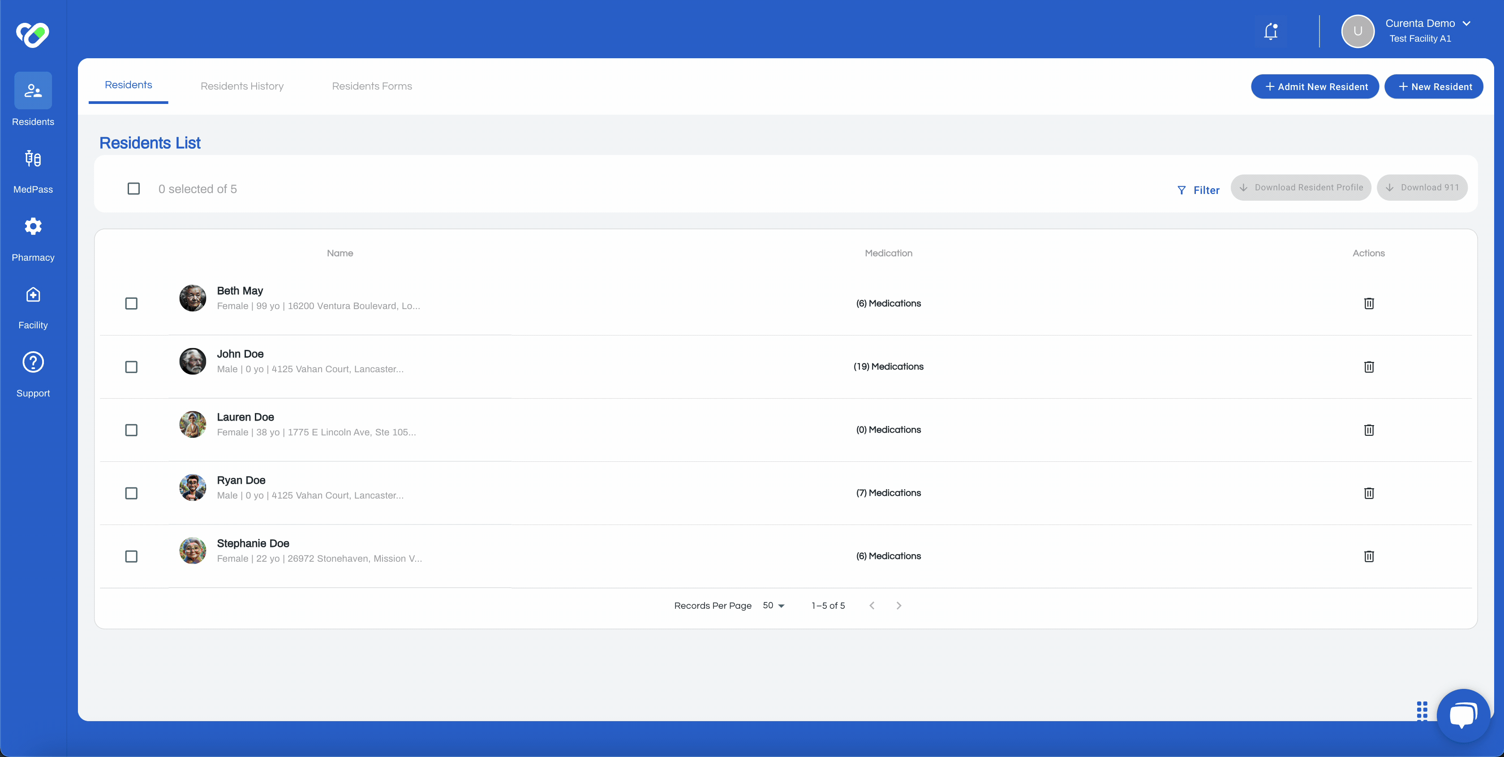The height and width of the screenshot is (757, 1504).
Task: Delete resident John Doe
Action: click(x=1369, y=367)
